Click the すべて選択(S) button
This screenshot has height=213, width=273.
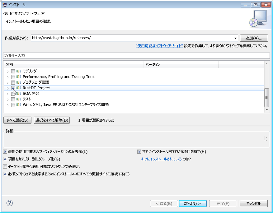click(x=17, y=120)
